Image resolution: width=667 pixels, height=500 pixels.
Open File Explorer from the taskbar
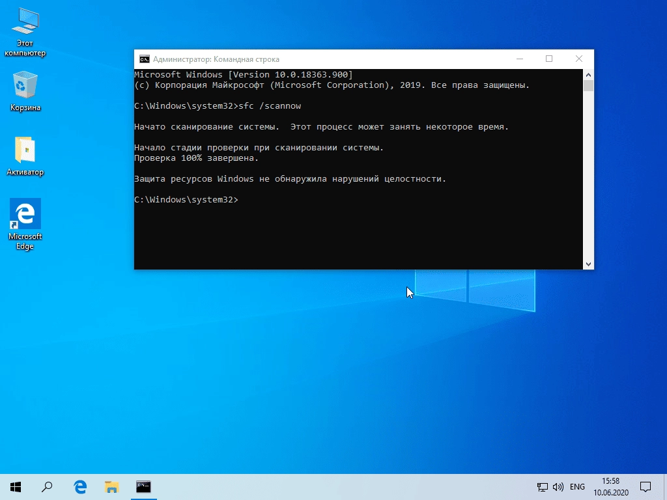(111, 487)
